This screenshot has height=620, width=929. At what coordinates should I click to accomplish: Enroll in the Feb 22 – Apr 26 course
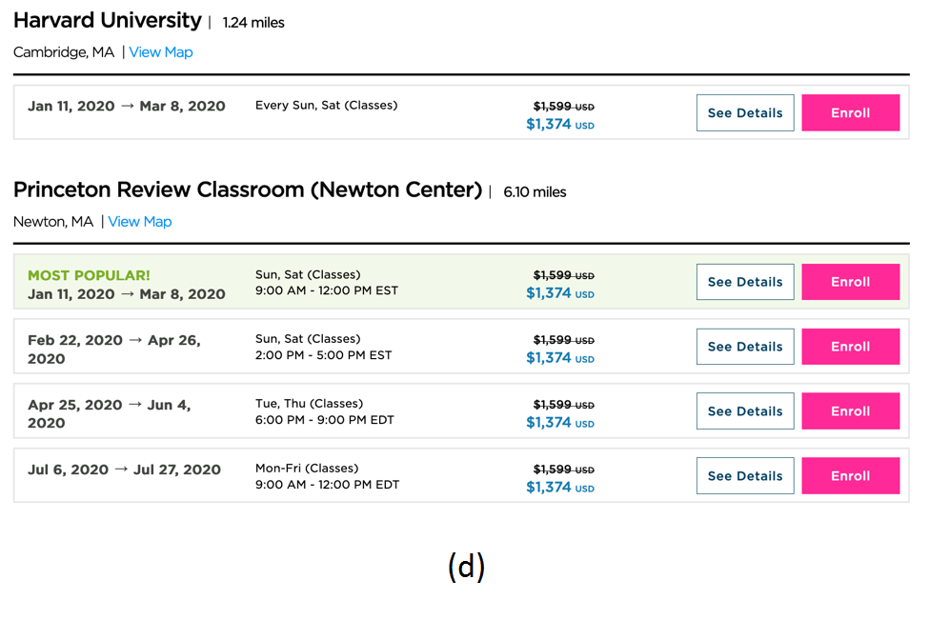(x=850, y=347)
